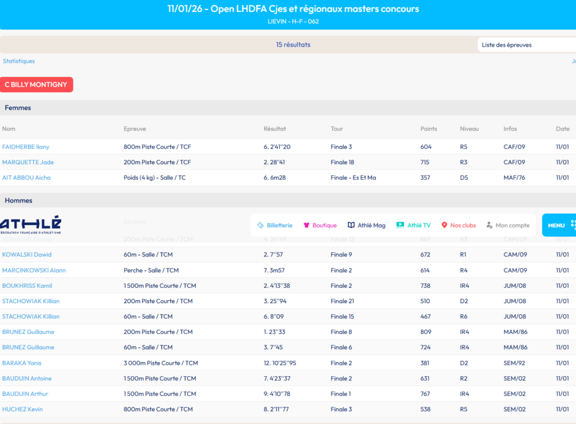The height and width of the screenshot is (424, 576).
Task: Click the Billetterie ticket icon
Action: pos(260,225)
